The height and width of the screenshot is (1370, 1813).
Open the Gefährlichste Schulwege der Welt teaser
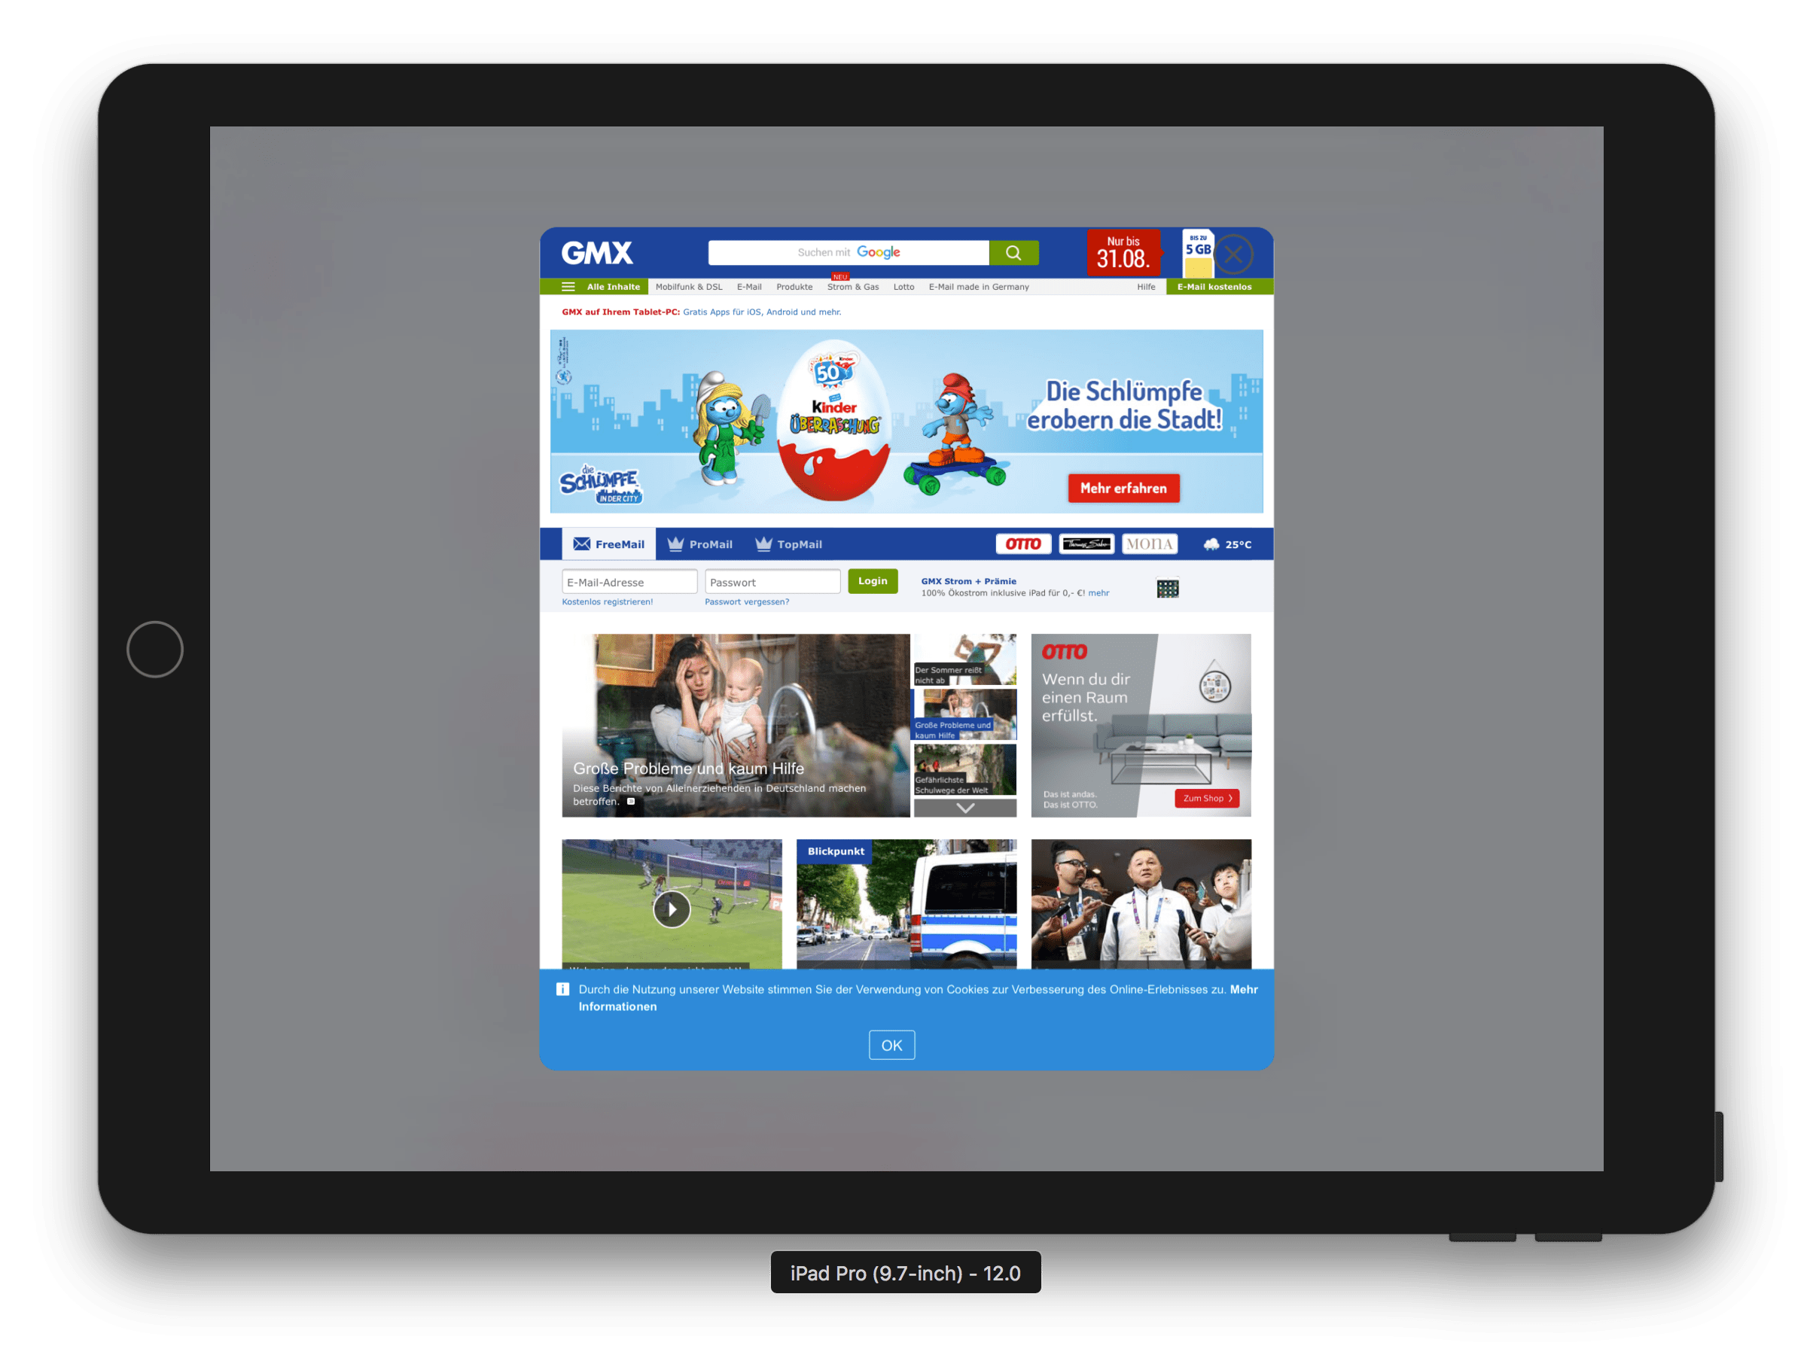coord(965,769)
